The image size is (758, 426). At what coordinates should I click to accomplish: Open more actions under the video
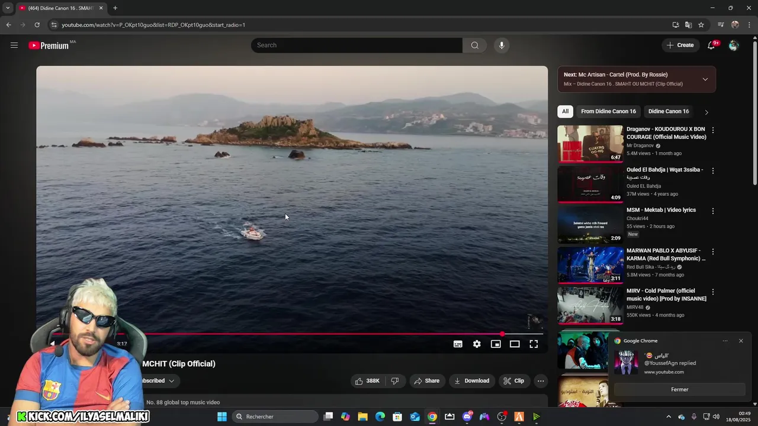tap(541, 381)
